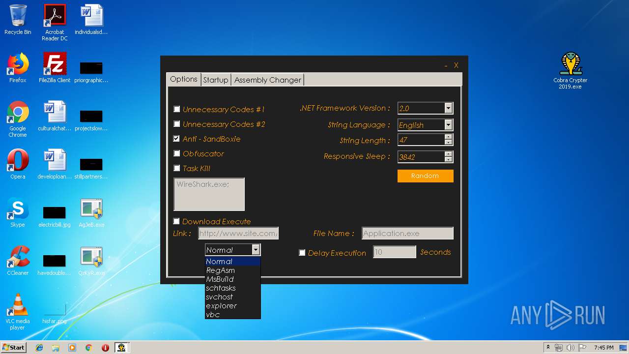629x354 pixels.
Task: Click the orange Random button
Action: click(x=425, y=176)
